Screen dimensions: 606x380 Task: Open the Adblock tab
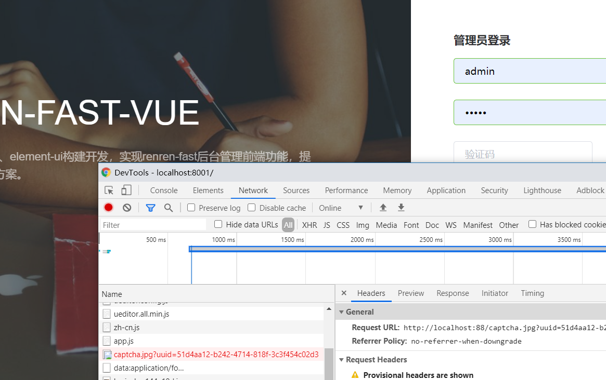(x=590, y=191)
